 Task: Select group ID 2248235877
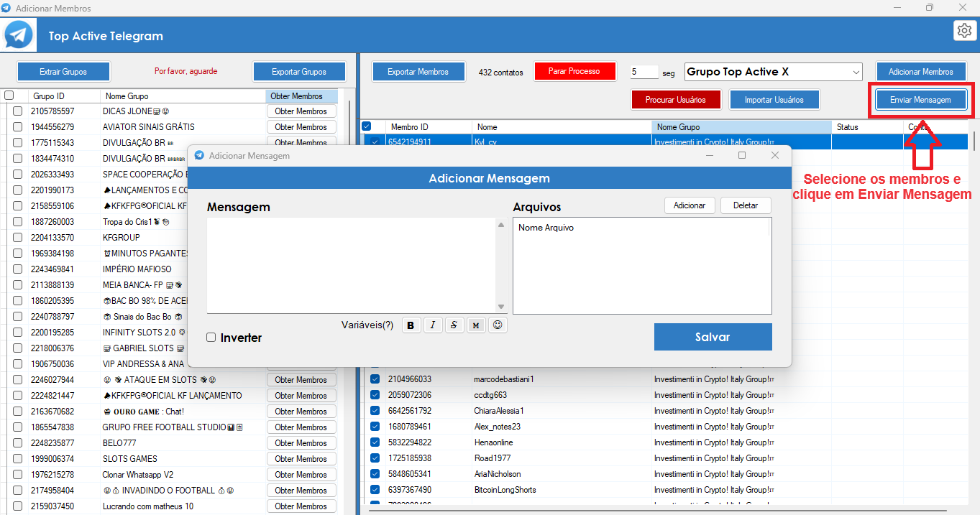52,443
